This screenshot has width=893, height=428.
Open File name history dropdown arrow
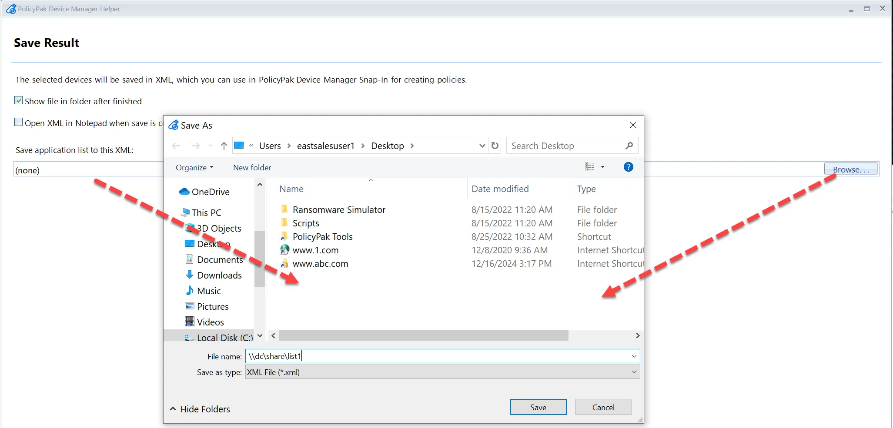click(x=634, y=356)
